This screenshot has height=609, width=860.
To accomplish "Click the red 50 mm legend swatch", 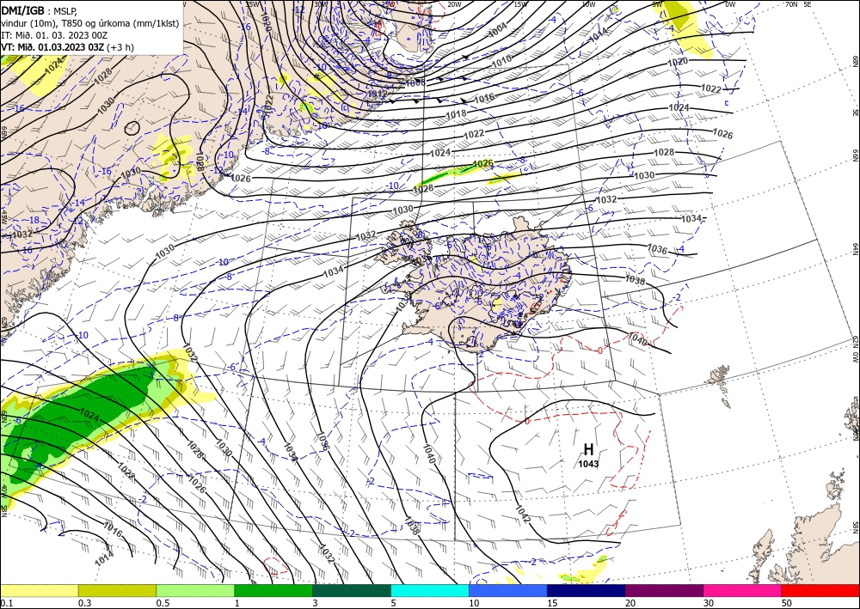I will [x=820, y=590].
